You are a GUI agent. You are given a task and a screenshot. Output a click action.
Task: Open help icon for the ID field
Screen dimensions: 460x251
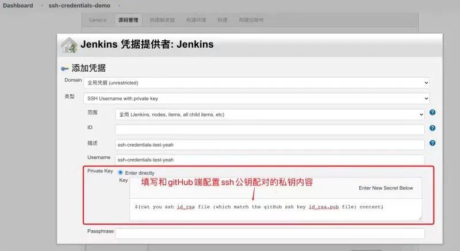[x=432, y=128]
